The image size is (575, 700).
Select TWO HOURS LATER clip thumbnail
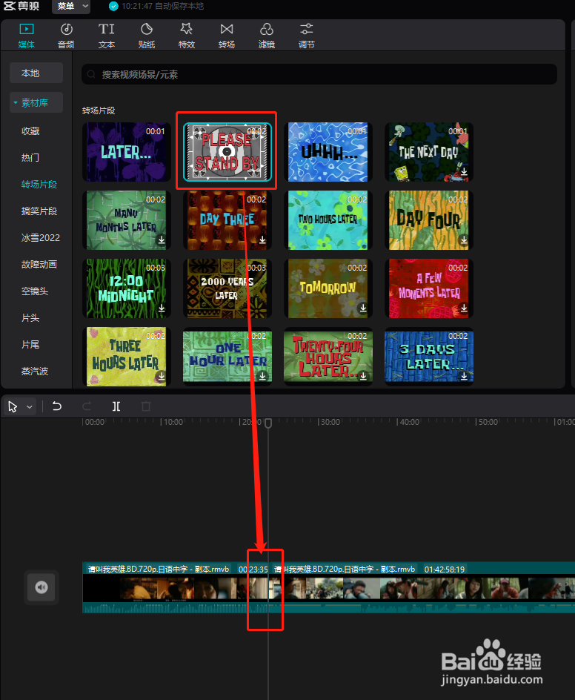[x=328, y=220]
